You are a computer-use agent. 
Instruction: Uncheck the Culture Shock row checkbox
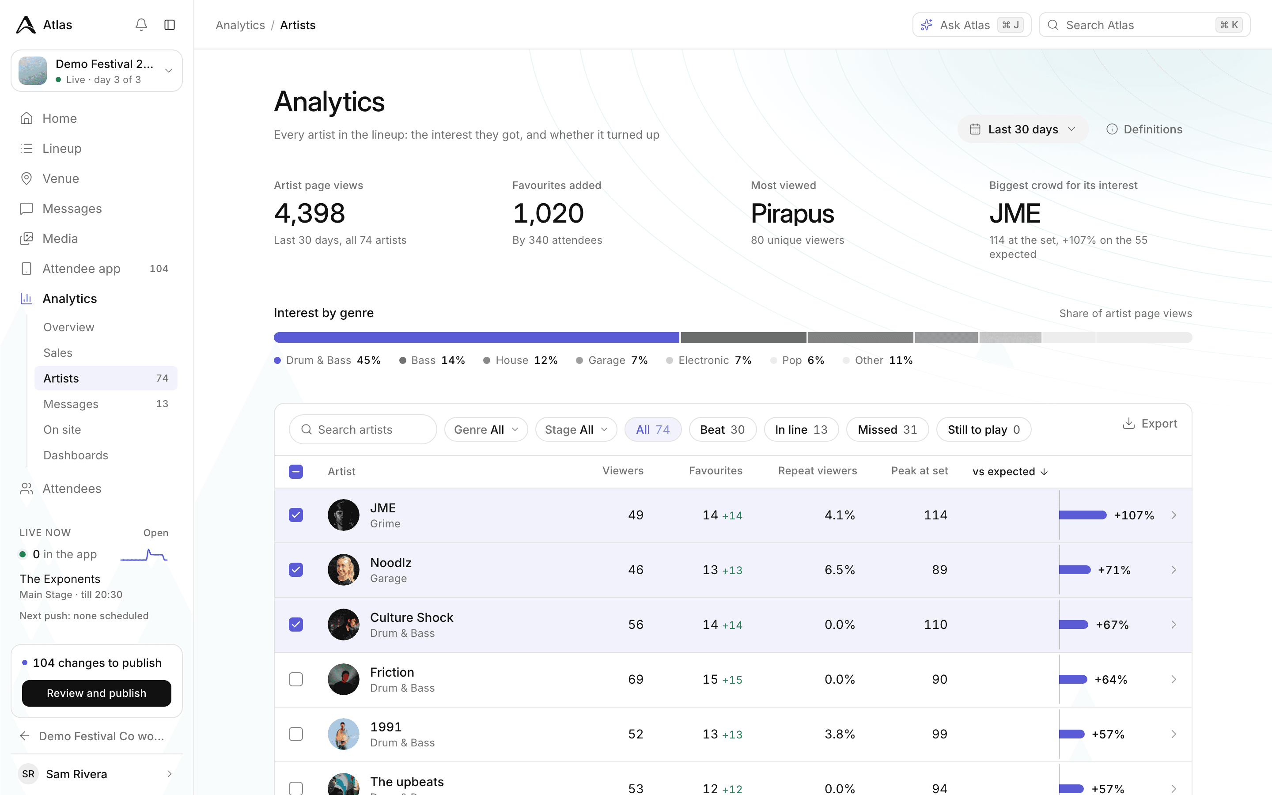point(296,624)
